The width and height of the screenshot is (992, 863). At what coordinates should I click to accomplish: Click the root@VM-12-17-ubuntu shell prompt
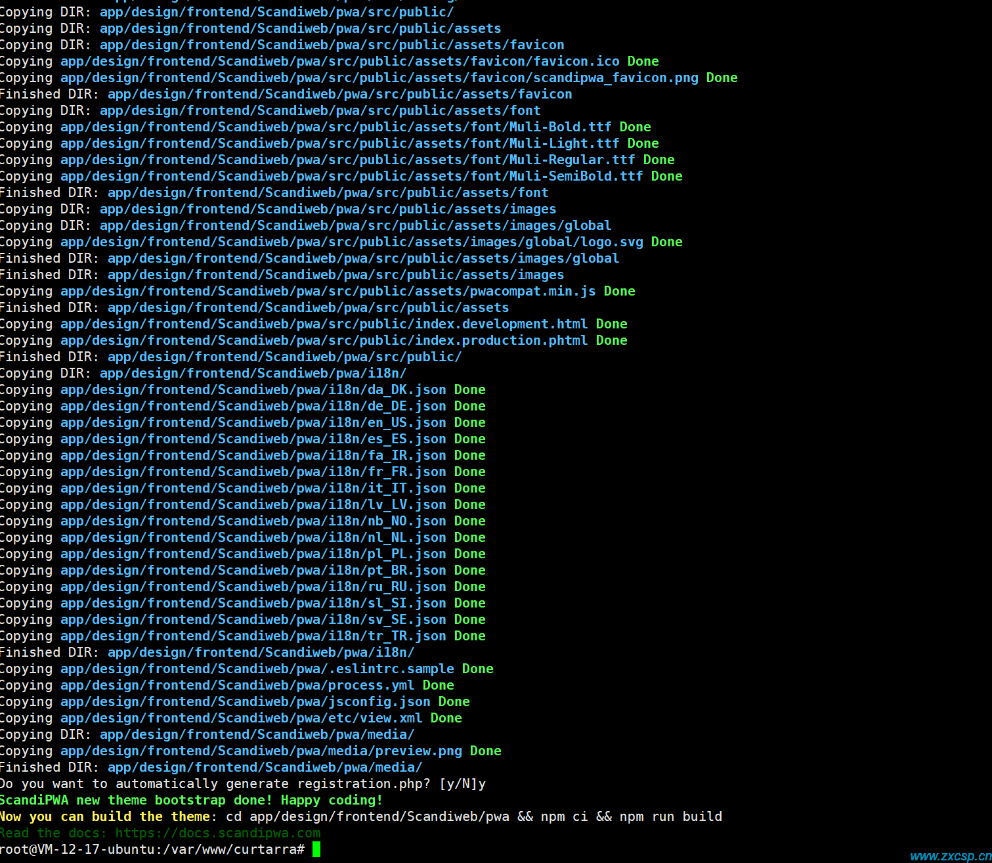tap(152, 849)
